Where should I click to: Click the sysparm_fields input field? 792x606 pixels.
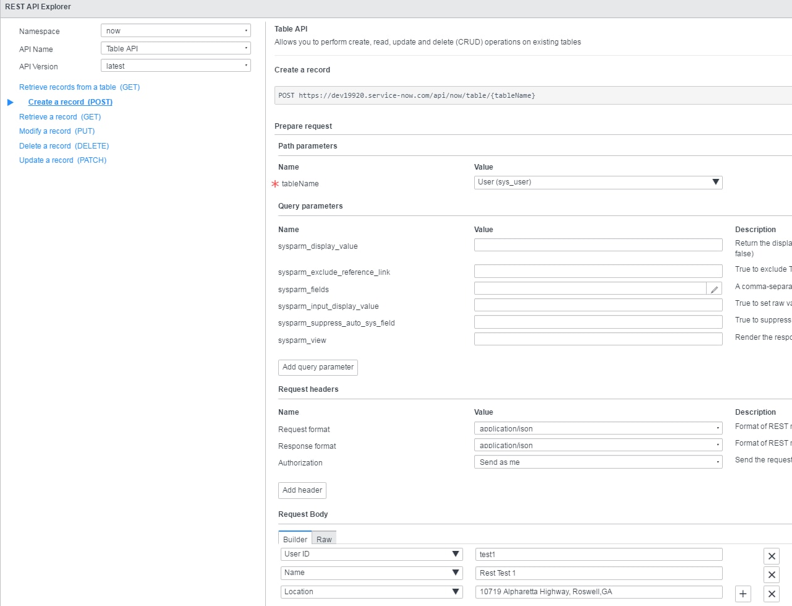pyautogui.click(x=590, y=288)
